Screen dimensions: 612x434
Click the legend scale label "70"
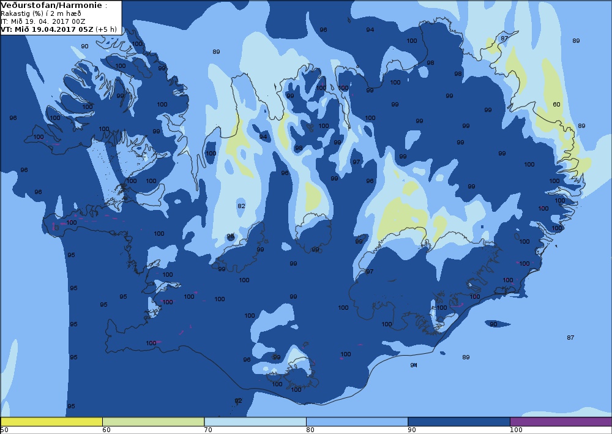click(208, 430)
